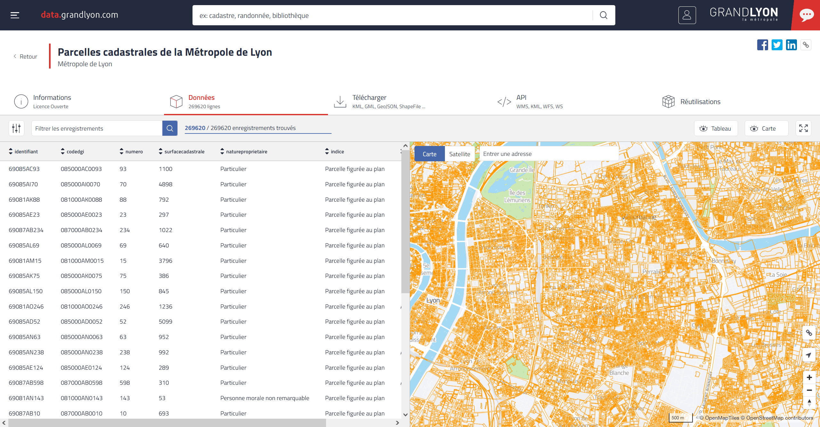Toggle the Carte view visibility
The height and width of the screenshot is (427, 820).
(x=766, y=128)
